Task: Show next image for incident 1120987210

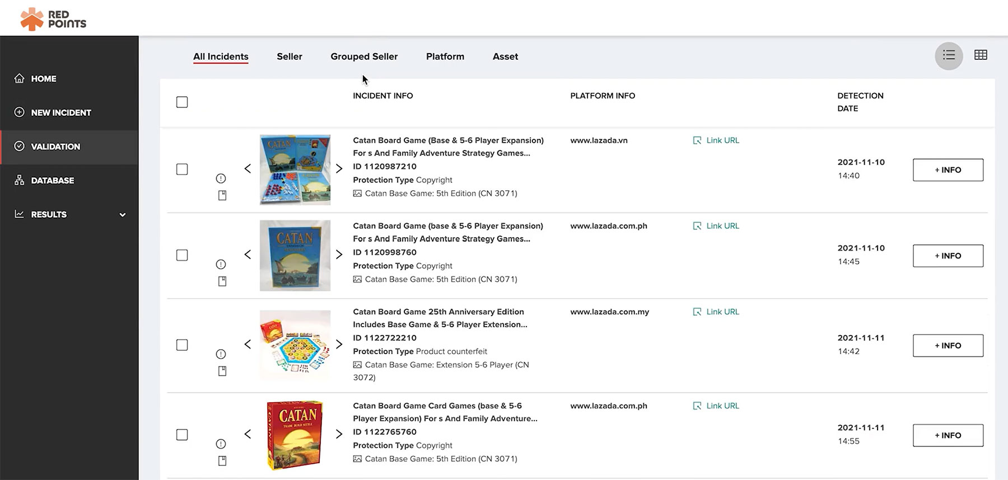Action: tap(339, 168)
